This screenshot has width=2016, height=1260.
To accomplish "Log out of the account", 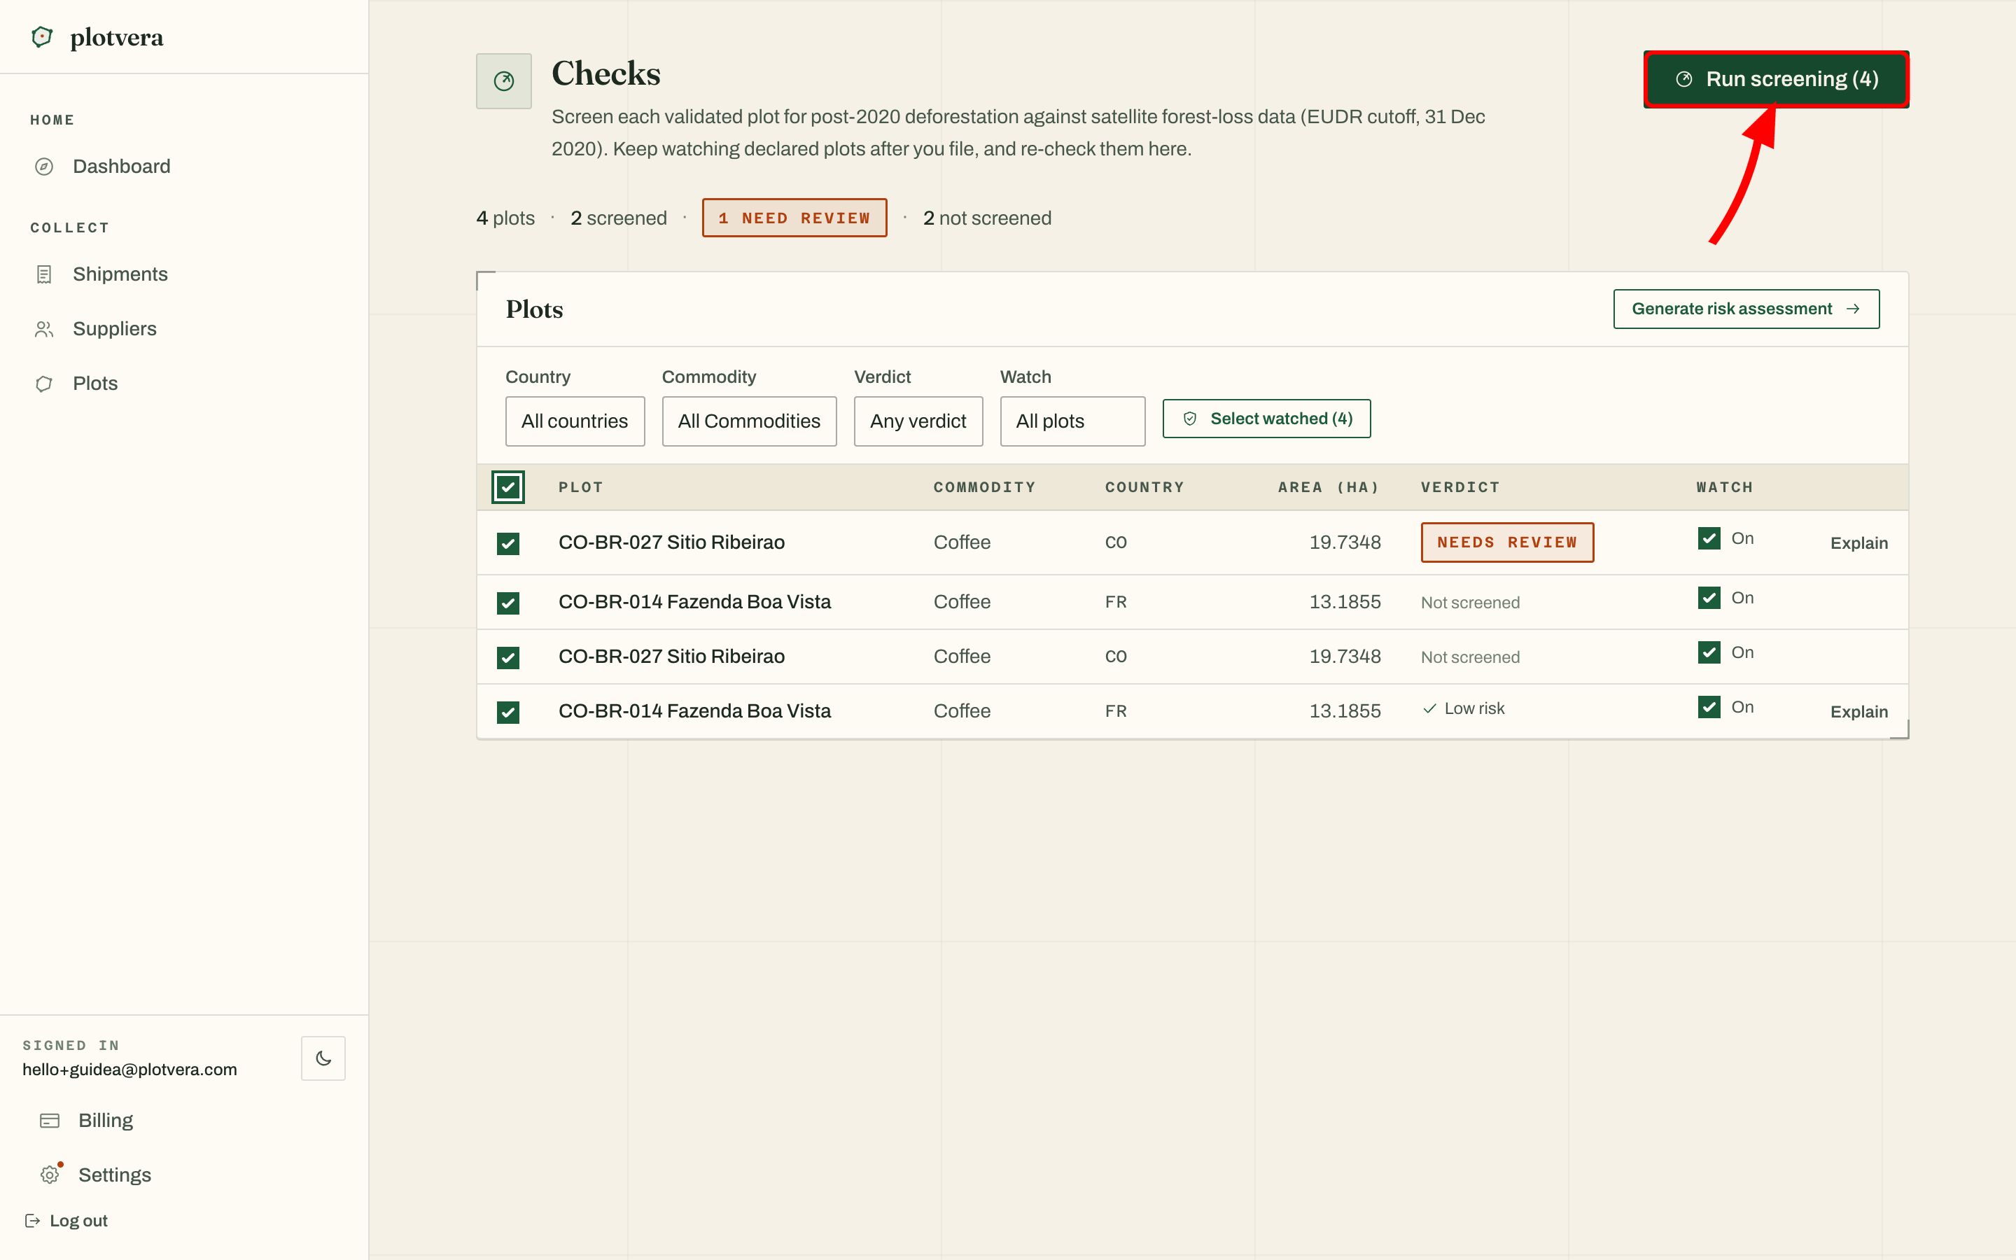I will pos(66,1221).
